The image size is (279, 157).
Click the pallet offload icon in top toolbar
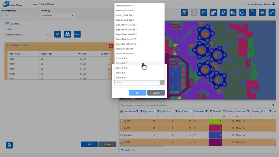(x=184, y=13)
